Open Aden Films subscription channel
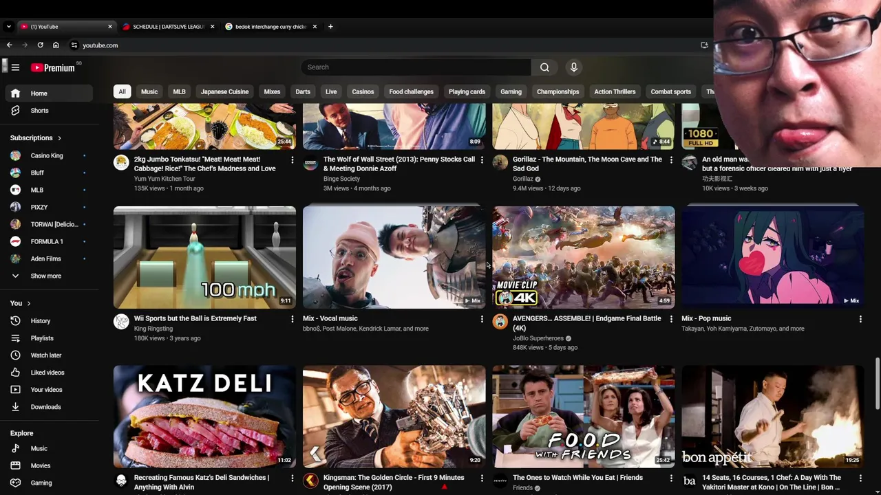The image size is (881, 495). (48, 258)
